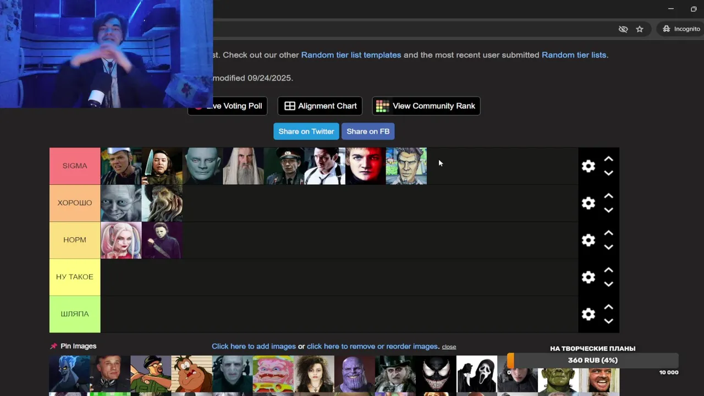The width and height of the screenshot is (704, 396).
Task: Move НОРМ row up with arrow
Action: [x=609, y=233]
